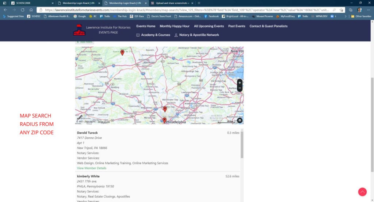The width and height of the screenshot is (374, 202).
Task: View Member Details for Darold Turock
Action: (92, 168)
